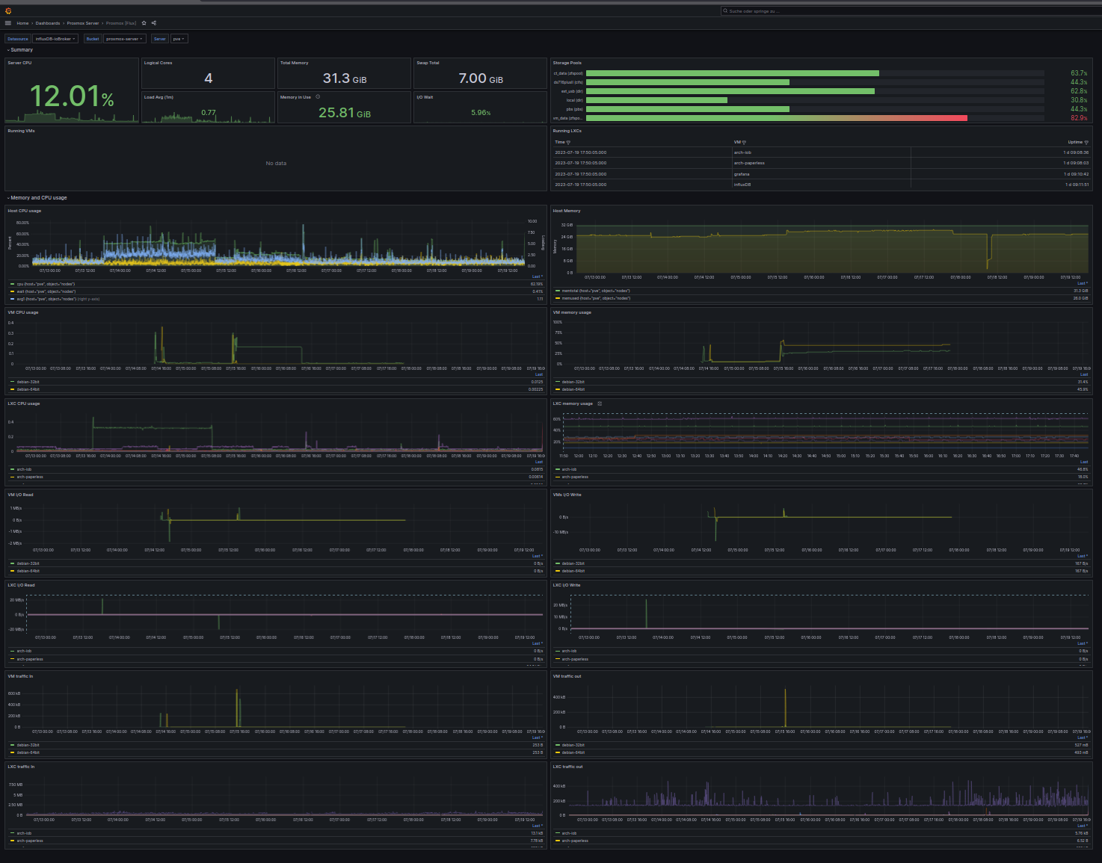1102x863 pixels.
Task: Click the info icon on Memory in Use
Action: point(318,96)
